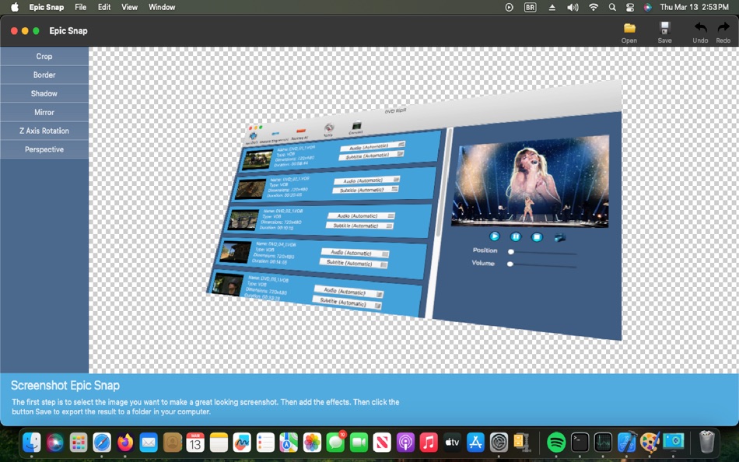The height and width of the screenshot is (462, 739).
Task: Enable the Shadow effect
Action: [x=44, y=93]
